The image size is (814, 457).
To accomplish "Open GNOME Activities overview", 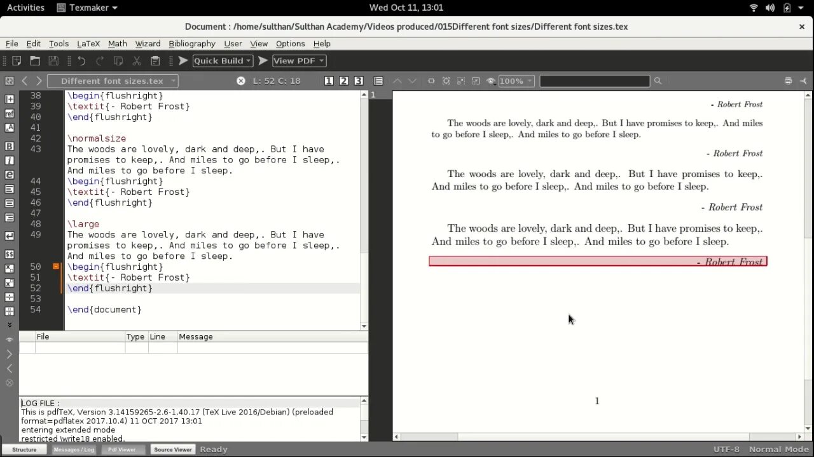I will pos(25,8).
